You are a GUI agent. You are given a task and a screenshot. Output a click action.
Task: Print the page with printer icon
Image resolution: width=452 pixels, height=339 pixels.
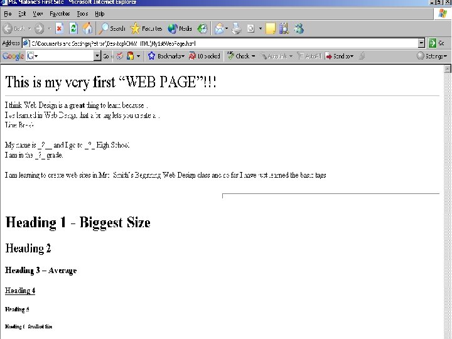[237, 28]
